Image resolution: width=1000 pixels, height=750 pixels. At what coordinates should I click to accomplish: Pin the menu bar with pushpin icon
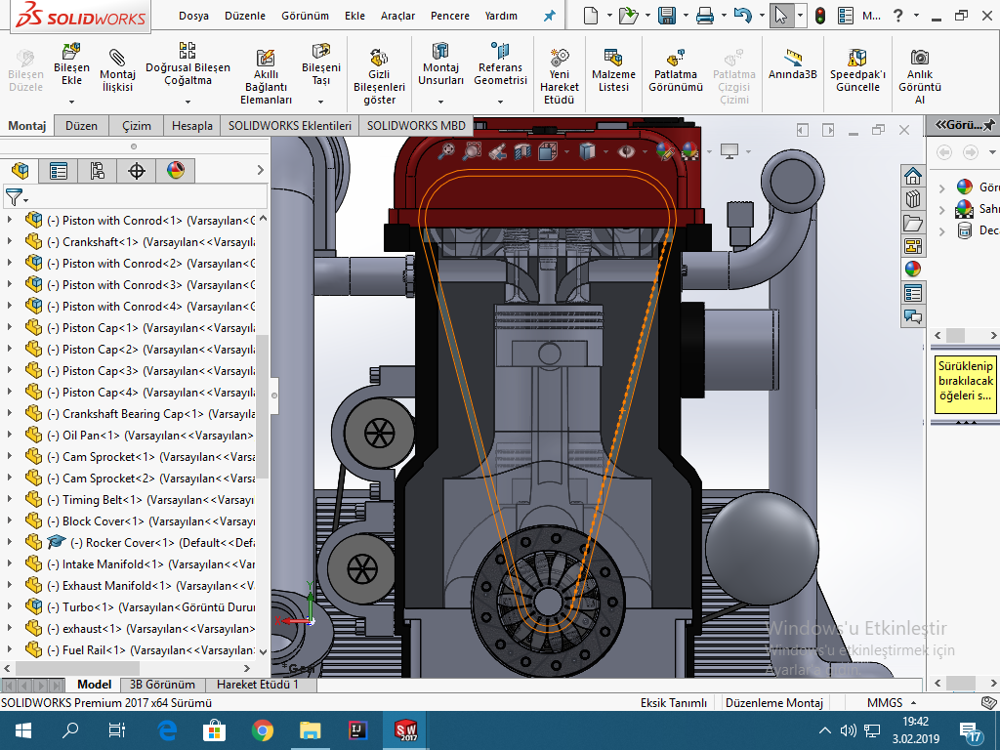click(x=549, y=16)
